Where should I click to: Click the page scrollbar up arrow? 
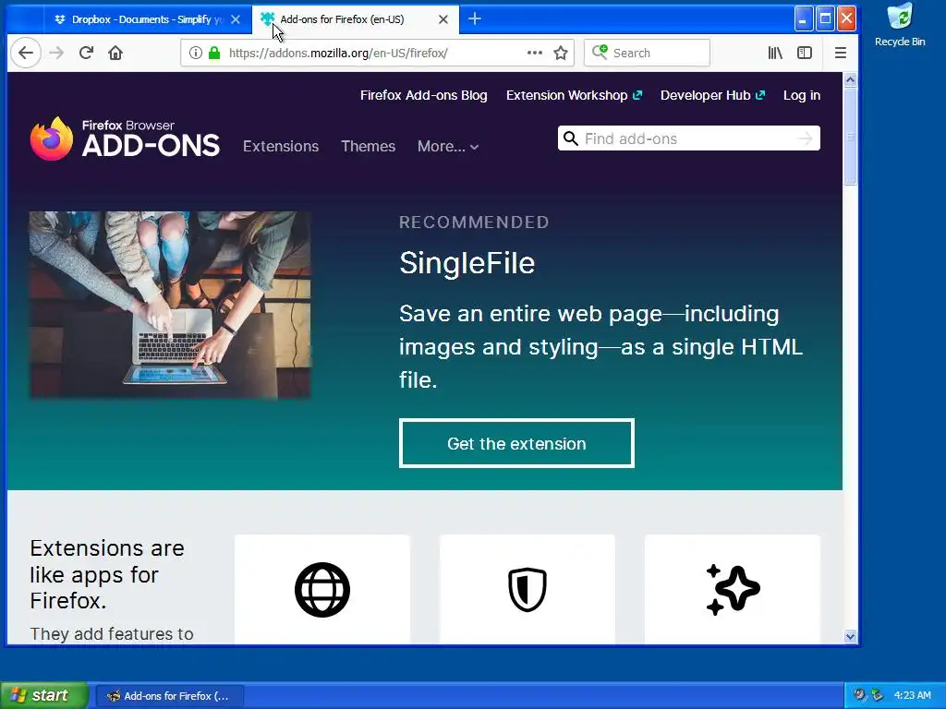pyautogui.click(x=850, y=79)
